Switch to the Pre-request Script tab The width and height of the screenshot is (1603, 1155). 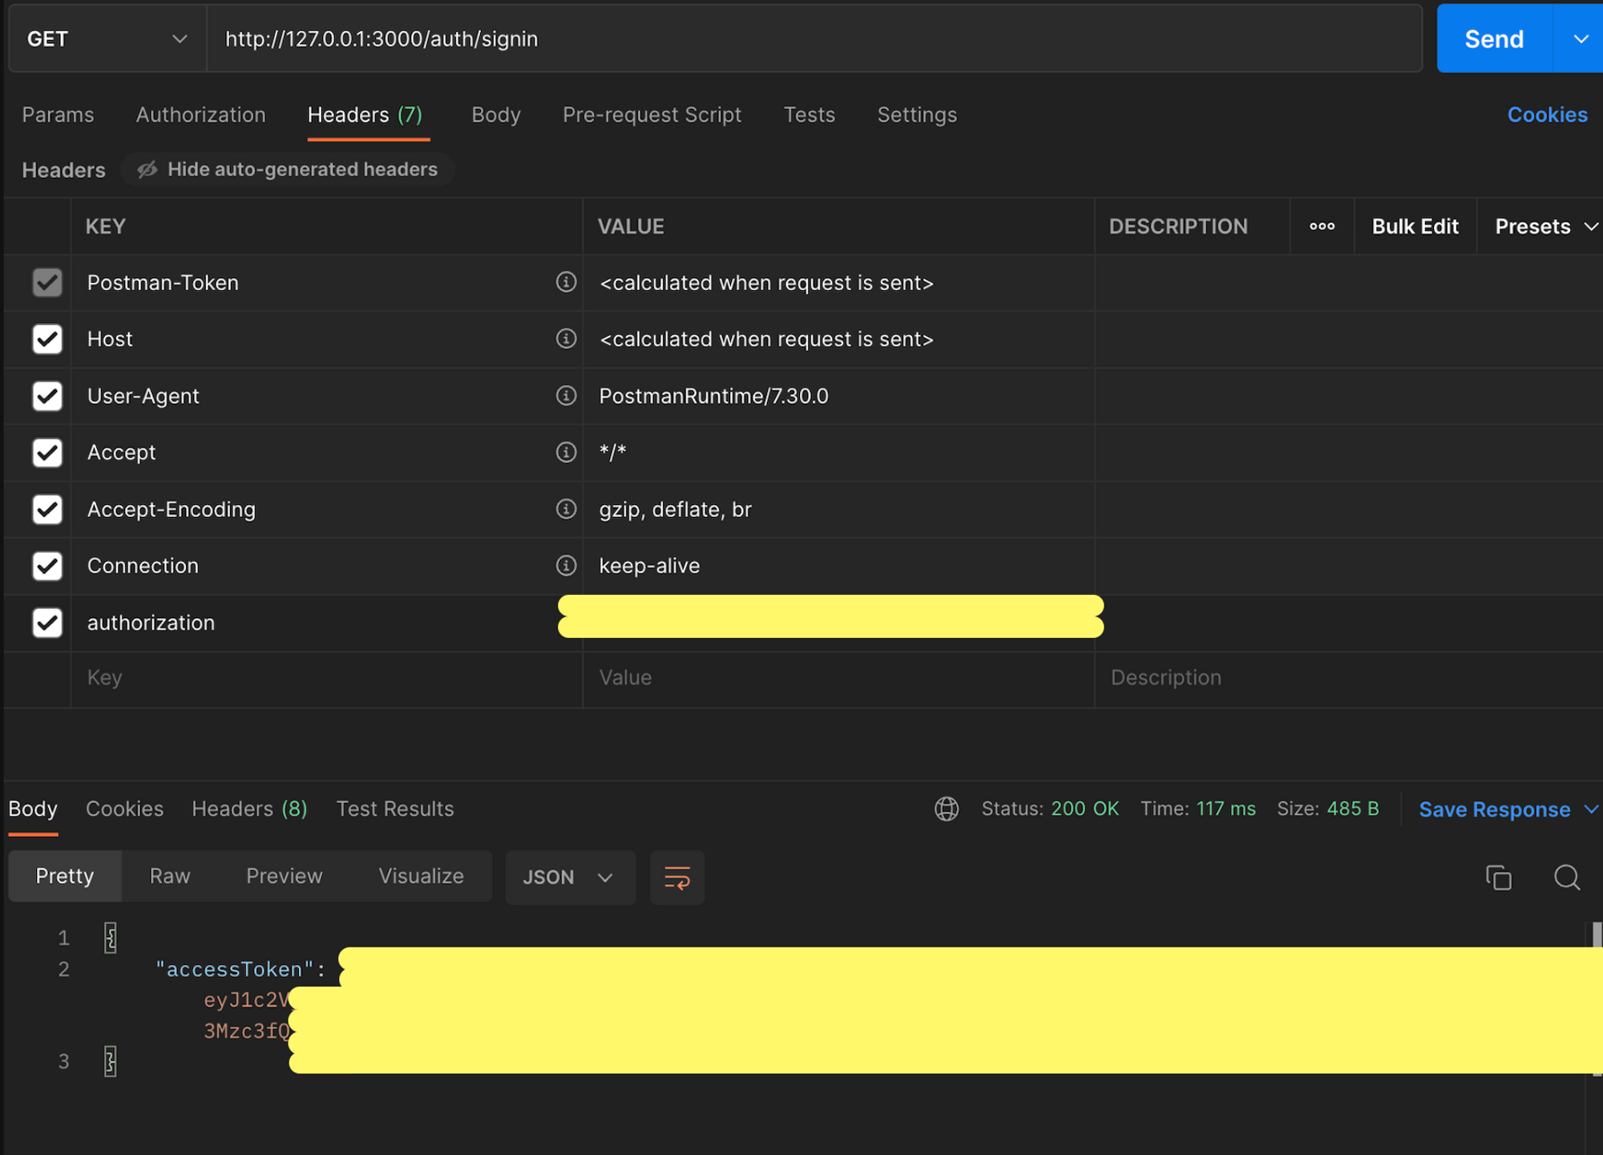click(x=652, y=115)
